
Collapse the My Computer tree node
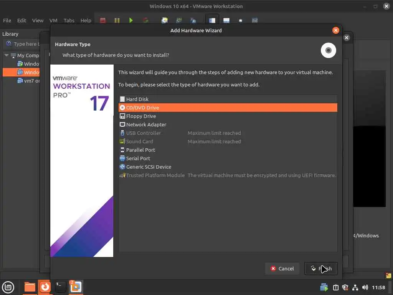[7, 55]
